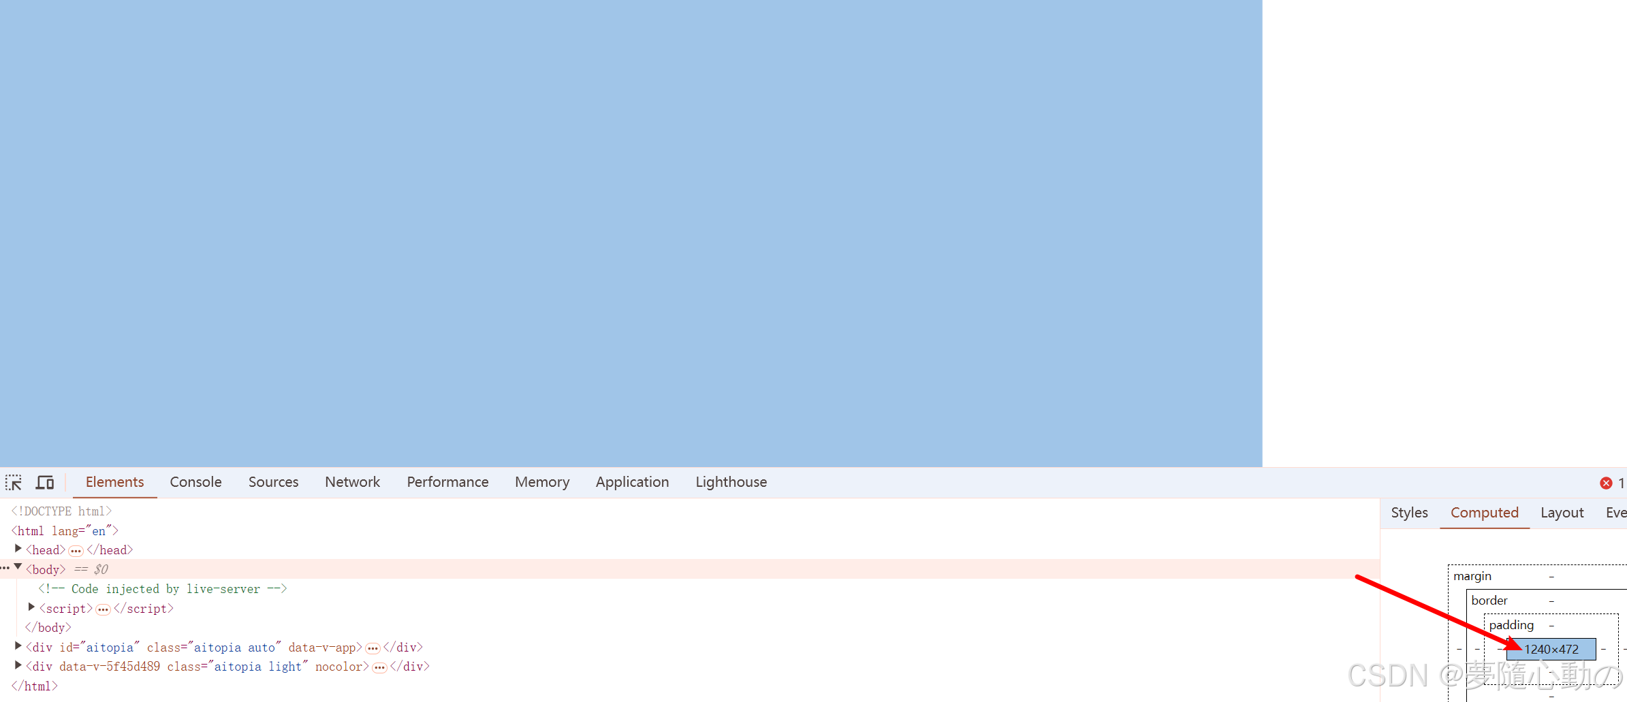Click the border label in the box model
The height and width of the screenshot is (702, 1627).
[x=1489, y=601]
